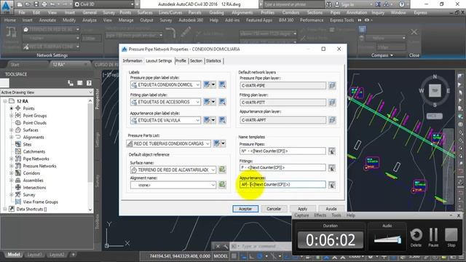
Task: Click in the Pressure Pipes name template field
Action: tap(283, 151)
